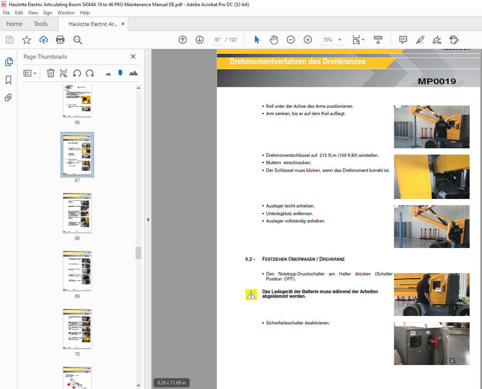Rotate page clockwise

point(90,73)
